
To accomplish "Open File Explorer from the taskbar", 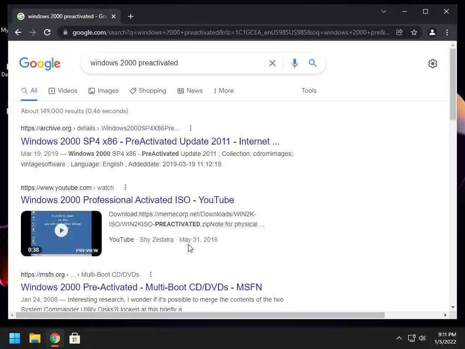I will click(35, 338).
